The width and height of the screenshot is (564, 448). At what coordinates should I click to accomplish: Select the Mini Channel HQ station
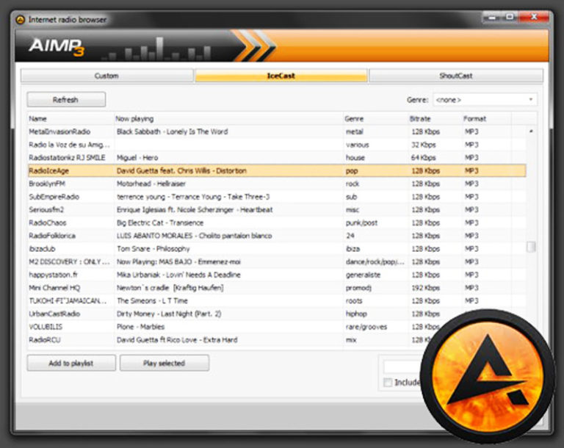pyautogui.click(x=277, y=288)
